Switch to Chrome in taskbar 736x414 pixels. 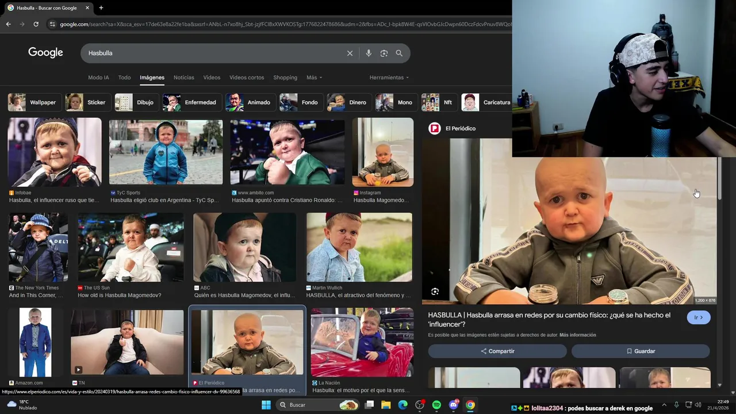click(470, 405)
